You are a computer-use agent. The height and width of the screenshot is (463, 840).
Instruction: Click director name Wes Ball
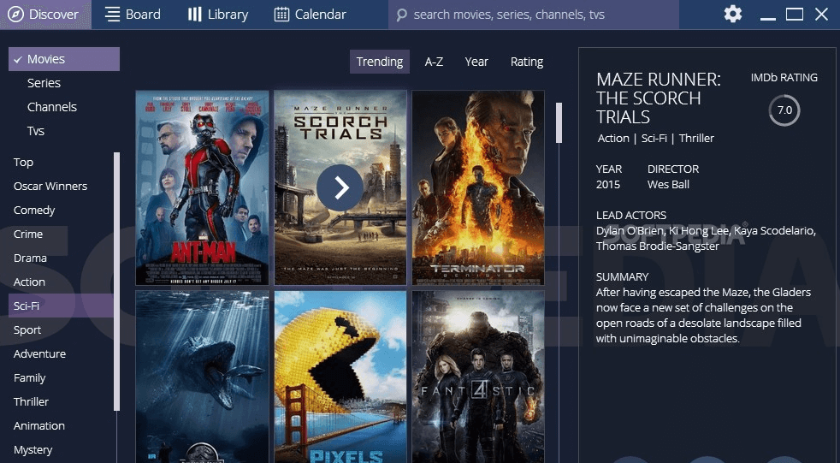coord(668,184)
